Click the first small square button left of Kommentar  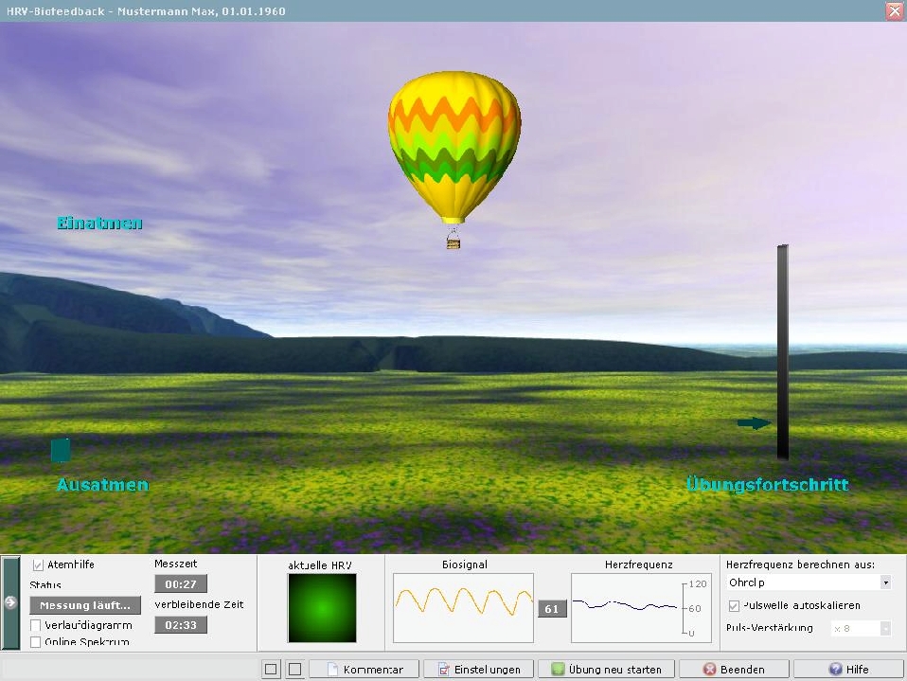pos(272,670)
